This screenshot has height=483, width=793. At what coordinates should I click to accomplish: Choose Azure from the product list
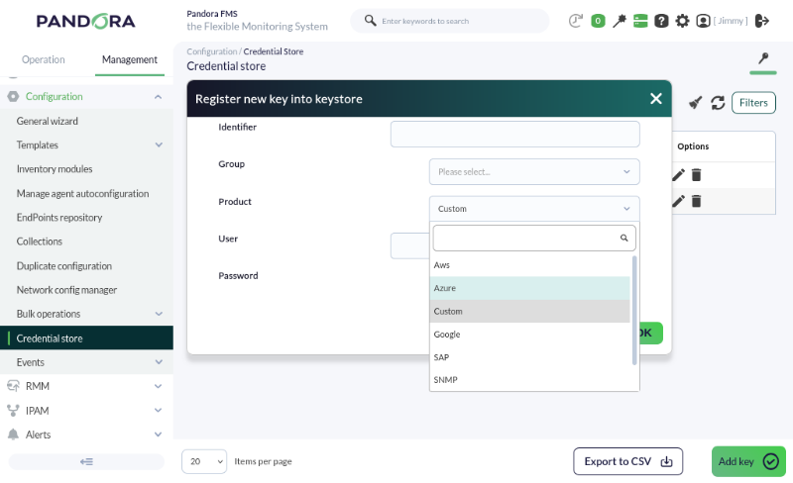(x=530, y=288)
